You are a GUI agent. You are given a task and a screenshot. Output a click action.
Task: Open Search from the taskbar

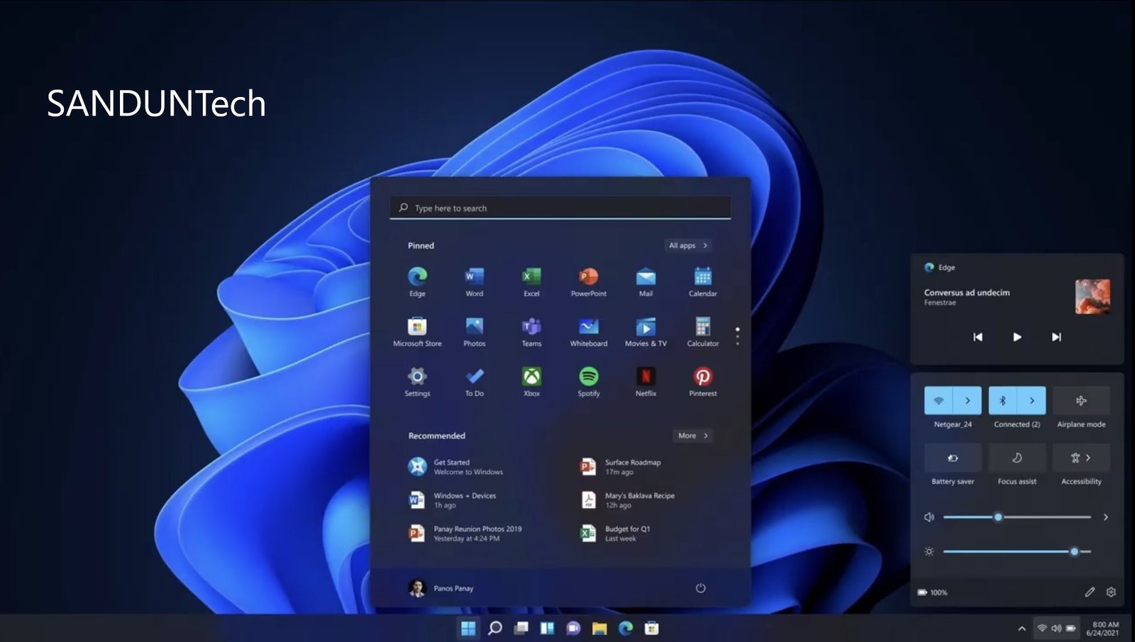[495, 628]
